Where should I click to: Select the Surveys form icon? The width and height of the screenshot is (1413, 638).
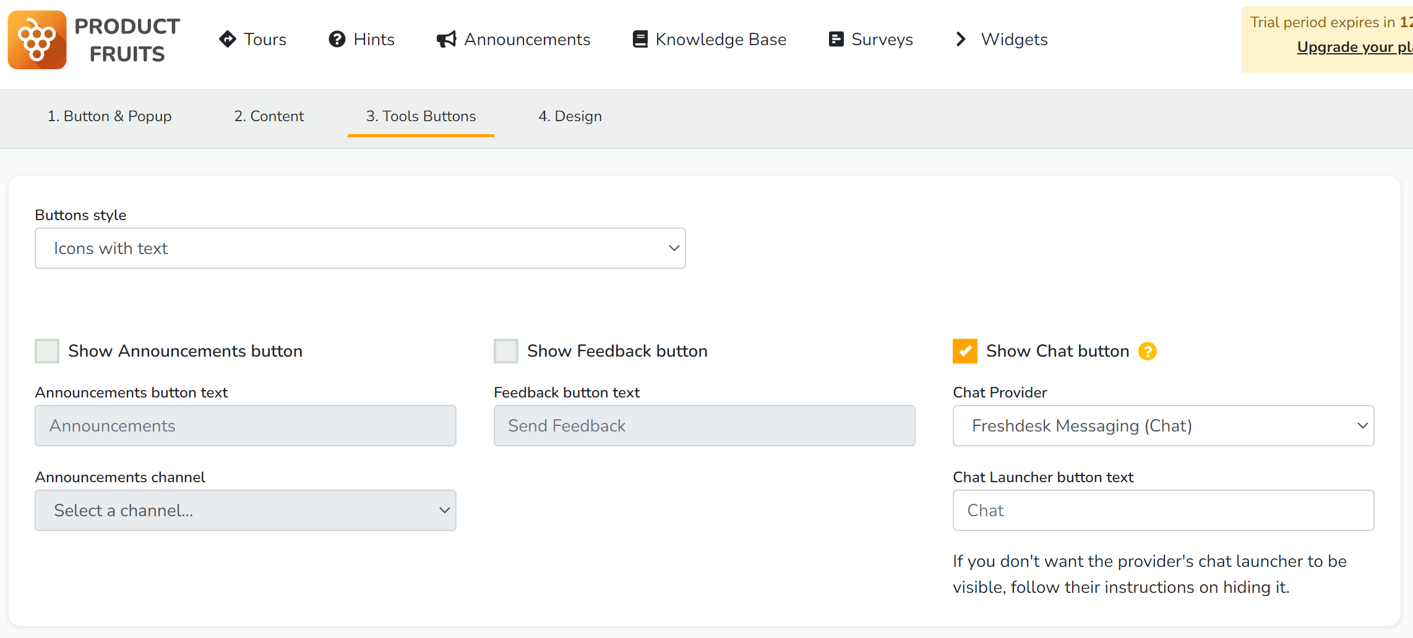(836, 39)
